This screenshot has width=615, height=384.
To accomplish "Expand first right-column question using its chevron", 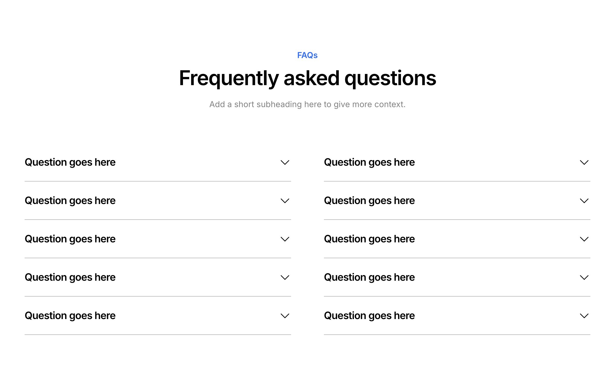I will [x=584, y=163].
